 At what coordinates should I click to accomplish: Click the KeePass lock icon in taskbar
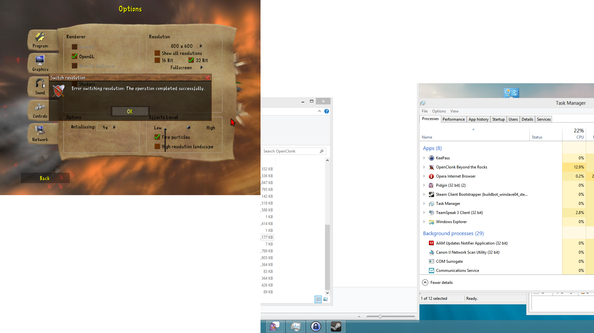[x=316, y=326]
